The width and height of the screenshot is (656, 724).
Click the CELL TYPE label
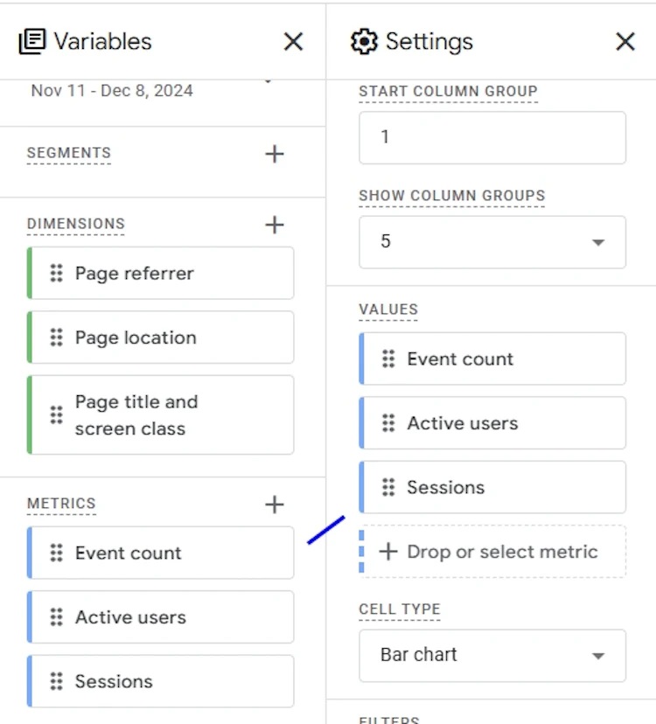tap(400, 609)
